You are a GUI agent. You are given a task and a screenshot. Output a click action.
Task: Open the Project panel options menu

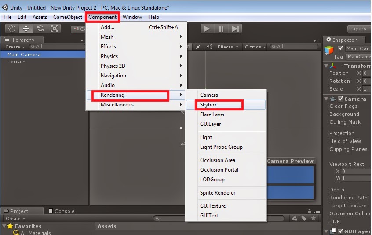click(317, 212)
